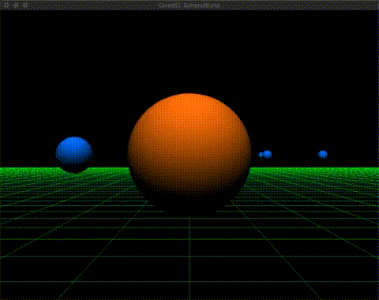Click the central grid line in front of the sphere

tap(189, 258)
